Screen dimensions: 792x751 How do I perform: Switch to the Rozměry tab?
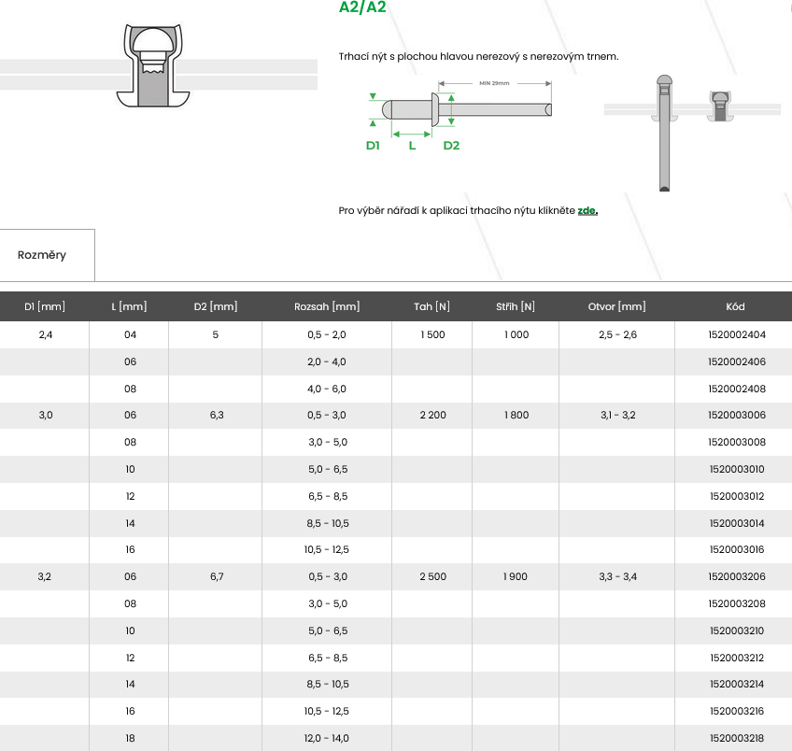[42, 255]
